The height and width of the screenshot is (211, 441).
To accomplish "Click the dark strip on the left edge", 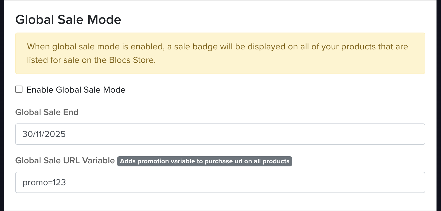I will pos(2,105).
